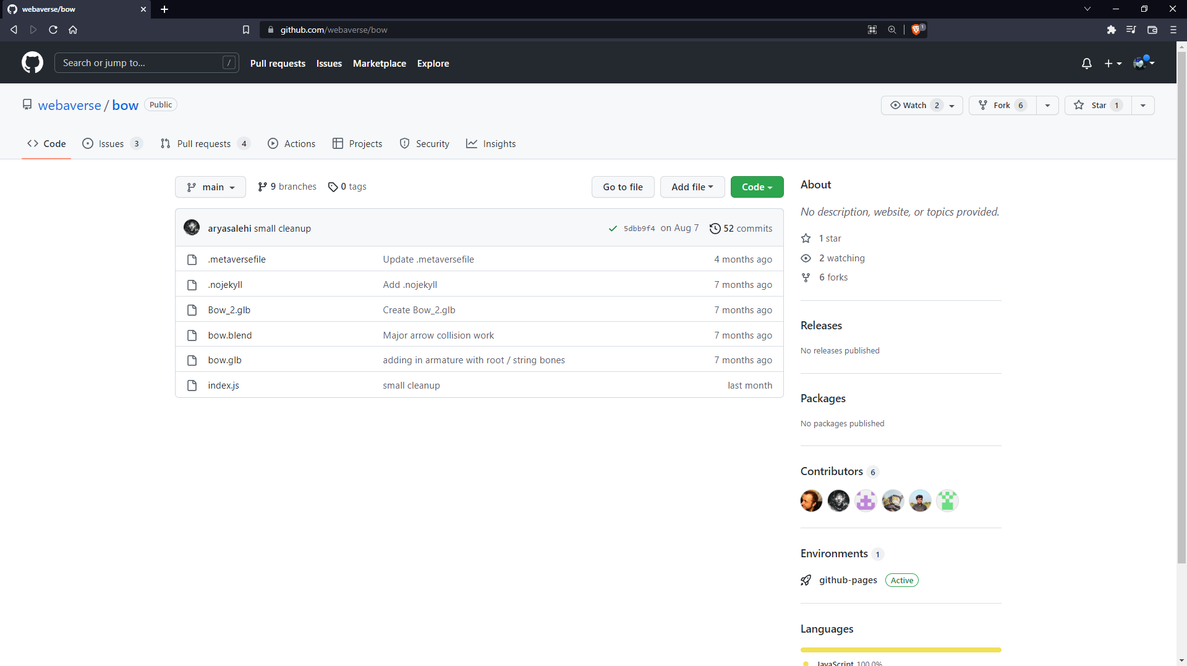Open browser extensions puzzle icon
Image resolution: width=1187 pixels, height=666 pixels.
tap(1111, 30)
